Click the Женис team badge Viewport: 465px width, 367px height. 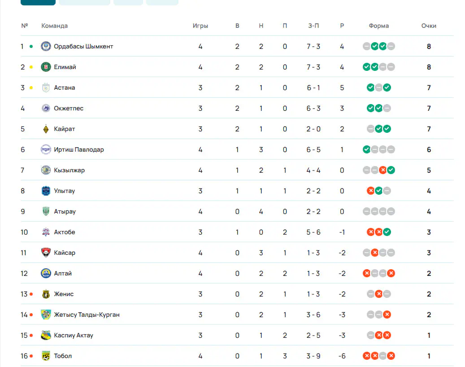[46, 294]
